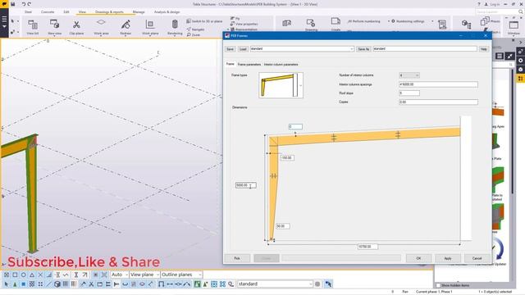Open Numbering settings
Screen dimensions: 525x295
(x=409, y=21)
